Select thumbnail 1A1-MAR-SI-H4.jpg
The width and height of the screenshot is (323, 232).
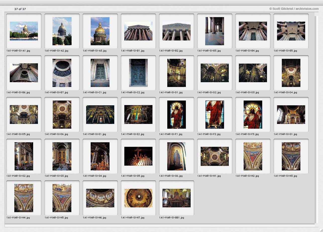(24, 198)
